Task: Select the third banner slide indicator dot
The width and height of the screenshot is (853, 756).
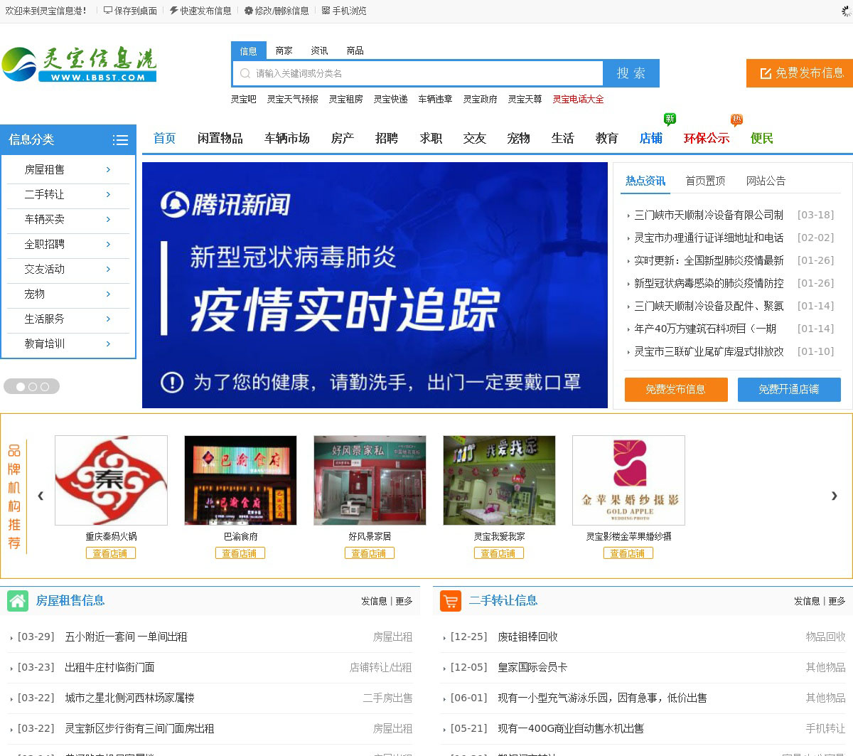Action: 45,387
